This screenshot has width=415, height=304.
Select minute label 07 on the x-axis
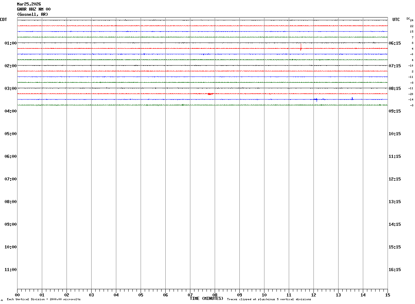point(190,295)
